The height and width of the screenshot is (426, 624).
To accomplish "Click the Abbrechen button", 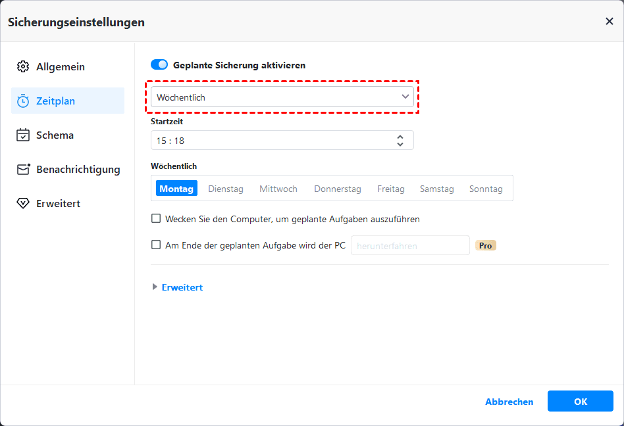I will [509, 402].
